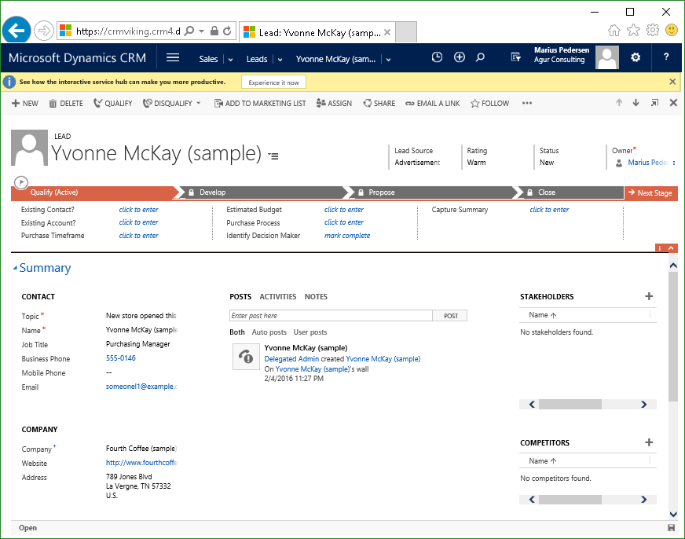685x539 pixels.
Task: Switch to the ACTIVITIES tab
Action: 278,296
